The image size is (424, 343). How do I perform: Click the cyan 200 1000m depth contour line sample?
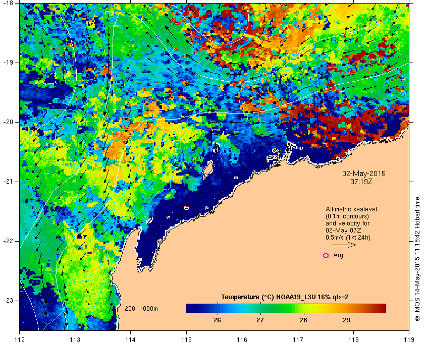click(x=136, y=314)
